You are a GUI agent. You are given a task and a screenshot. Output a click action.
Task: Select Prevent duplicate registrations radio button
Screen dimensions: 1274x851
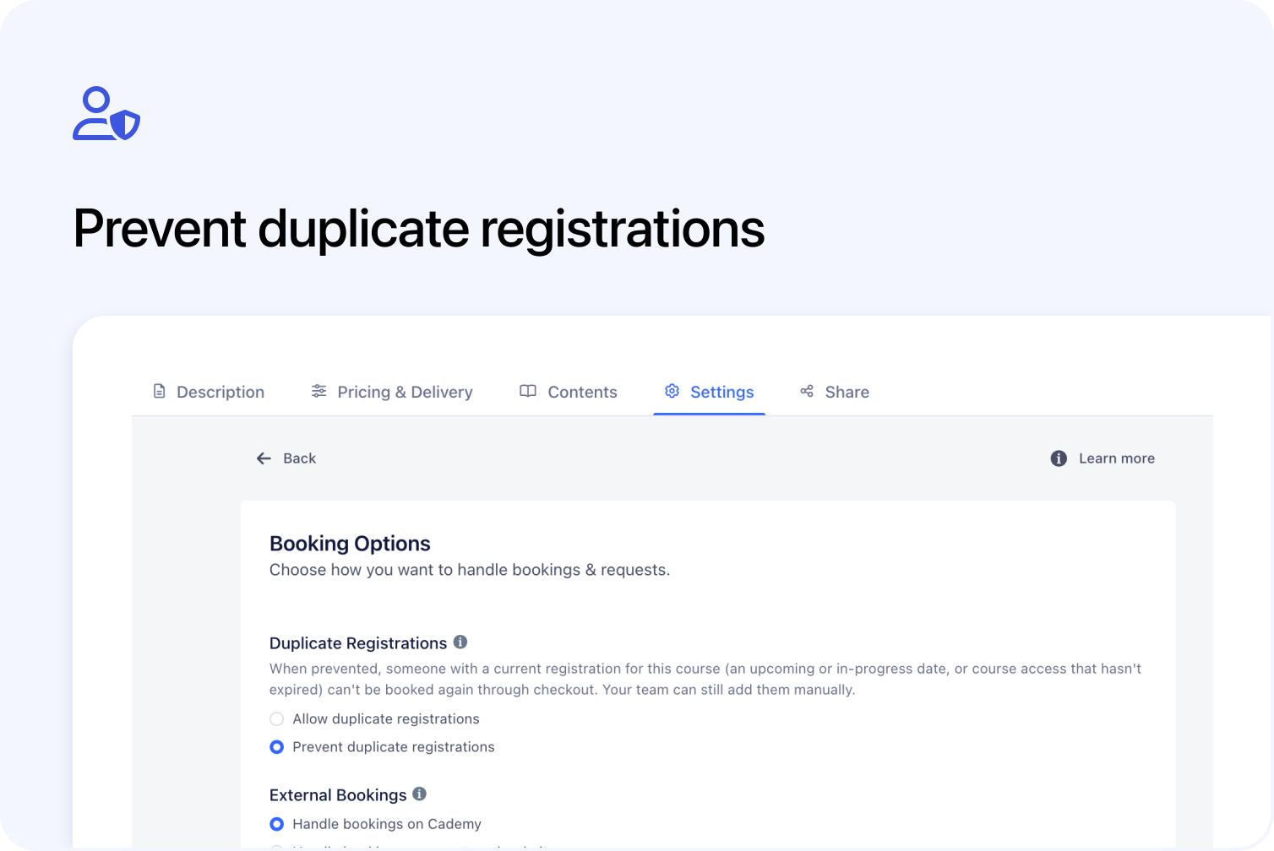pos(276,747)
